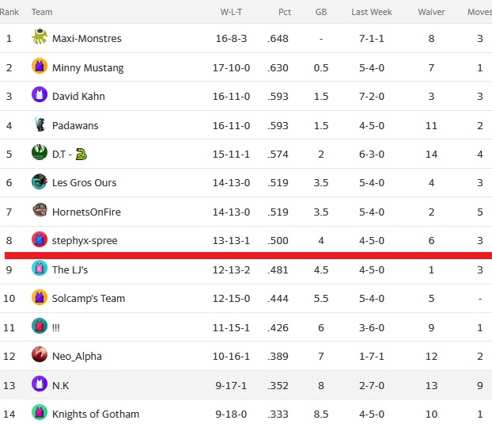Sort by the GB column header
Viewport: 492px width, 424px height.
click(x=321, y=12)
